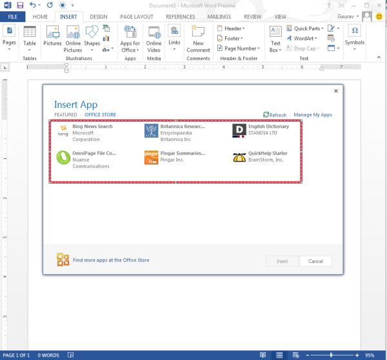Click the tab selector at ruler corner

click(x=5, y=67)
